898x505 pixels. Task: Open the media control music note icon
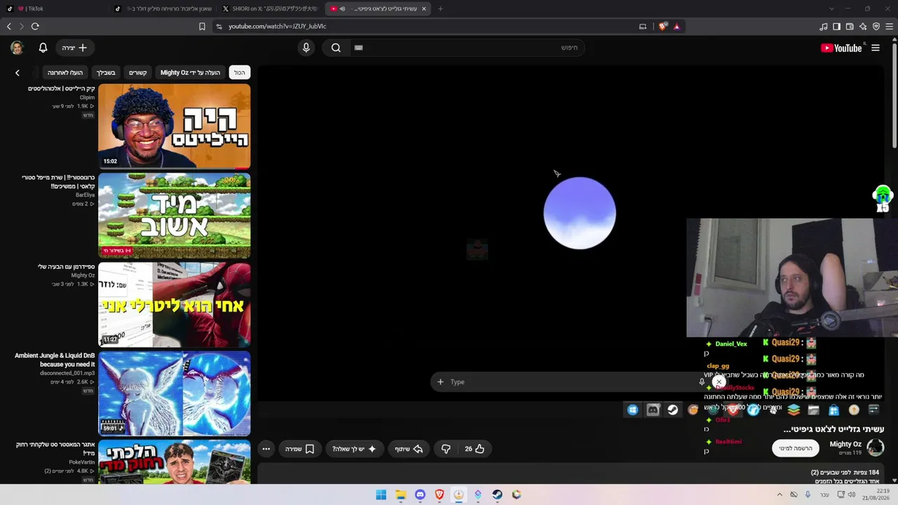[824, 27]
